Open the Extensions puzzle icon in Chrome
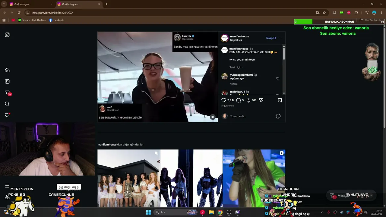 tap(356, 13)
